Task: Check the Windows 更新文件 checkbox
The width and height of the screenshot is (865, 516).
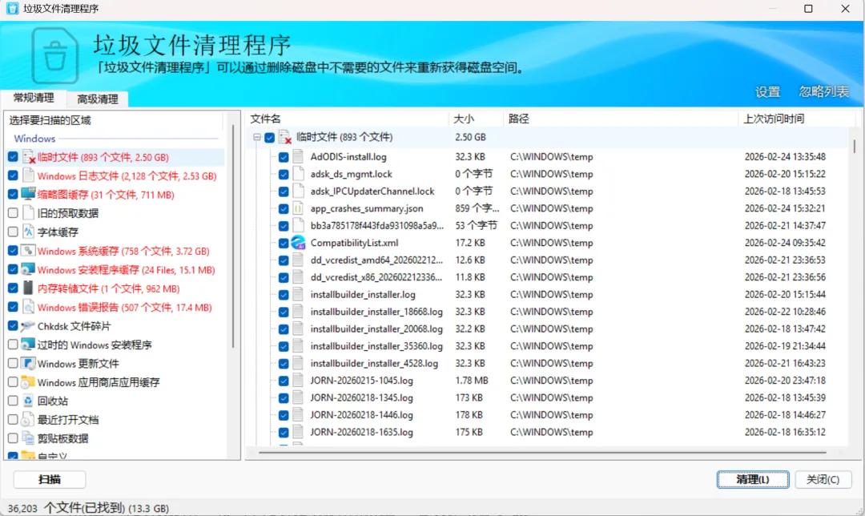Action: 13,363
